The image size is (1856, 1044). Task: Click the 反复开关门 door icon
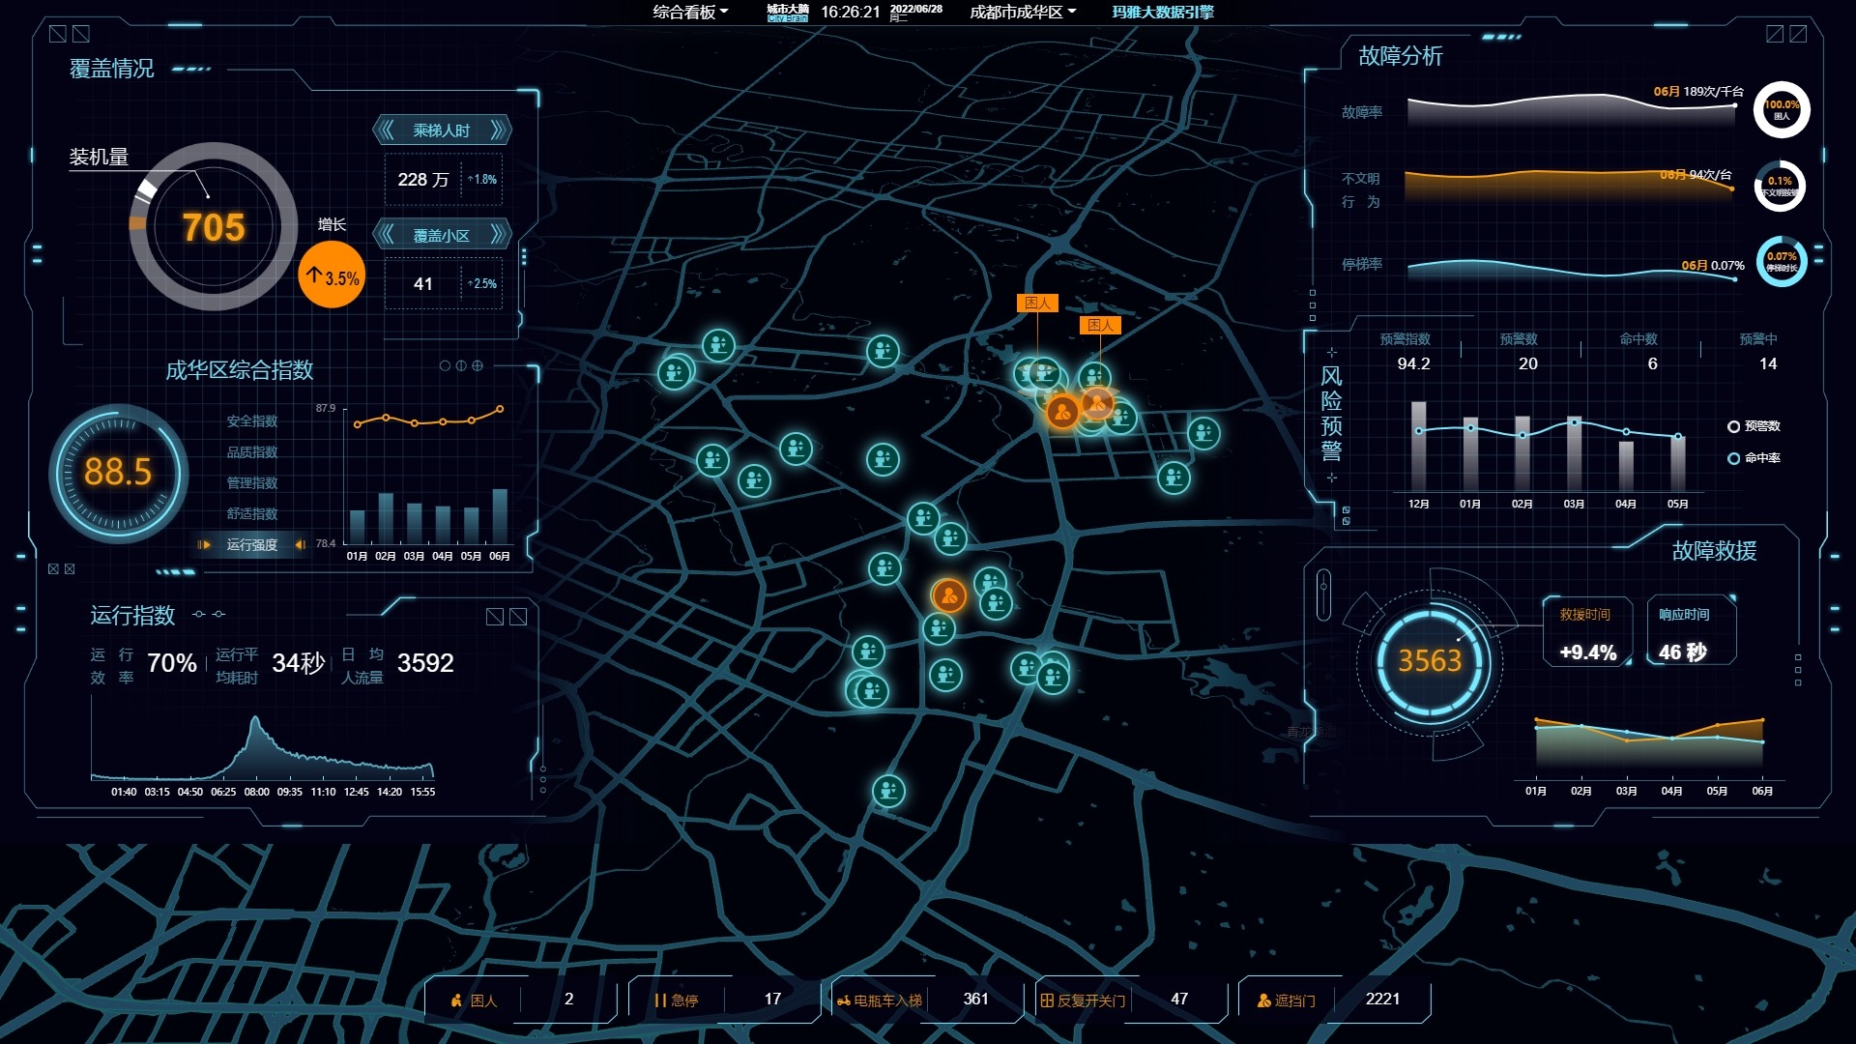click(1047, 1000)
